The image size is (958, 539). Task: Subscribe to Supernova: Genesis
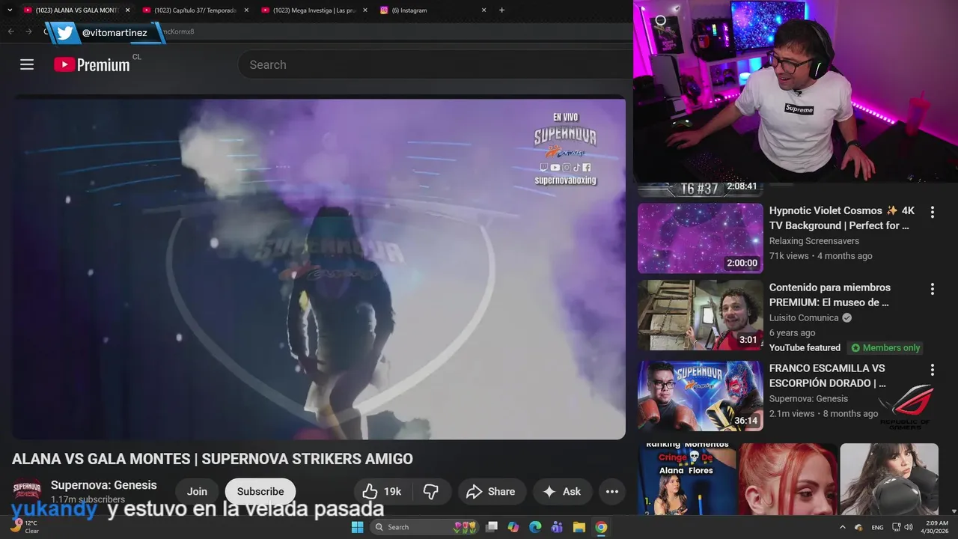pos(260,492)
